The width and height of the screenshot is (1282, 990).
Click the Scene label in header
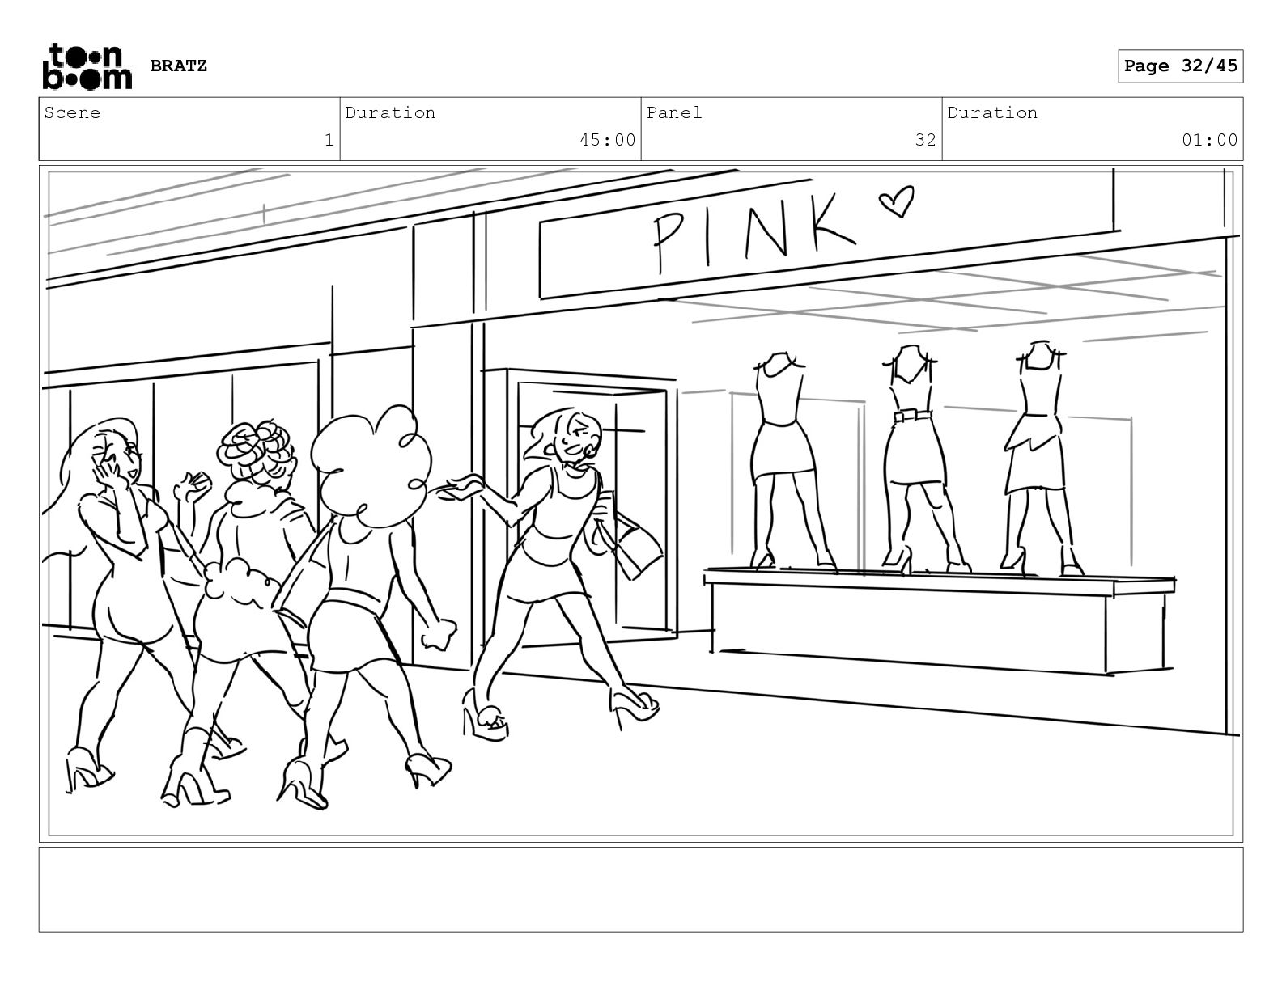pyautogui.click(x=72, y=112)
